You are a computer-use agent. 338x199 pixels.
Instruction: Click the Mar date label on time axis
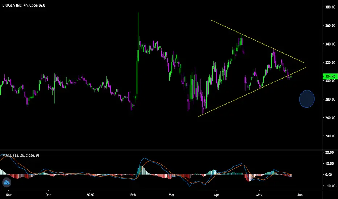click(x=172, y=195)
